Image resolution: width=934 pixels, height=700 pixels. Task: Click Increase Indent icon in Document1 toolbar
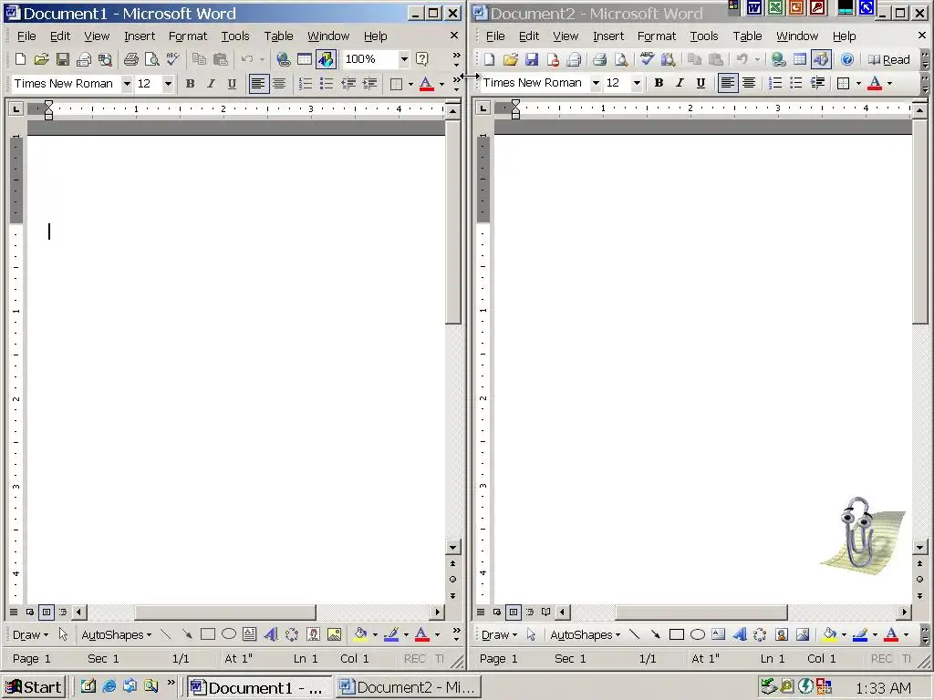[370, 84]
